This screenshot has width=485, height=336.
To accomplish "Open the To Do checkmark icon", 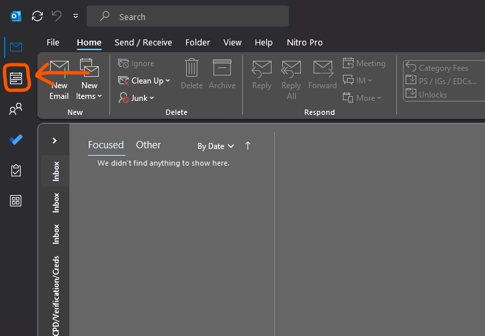I will 16,140.
